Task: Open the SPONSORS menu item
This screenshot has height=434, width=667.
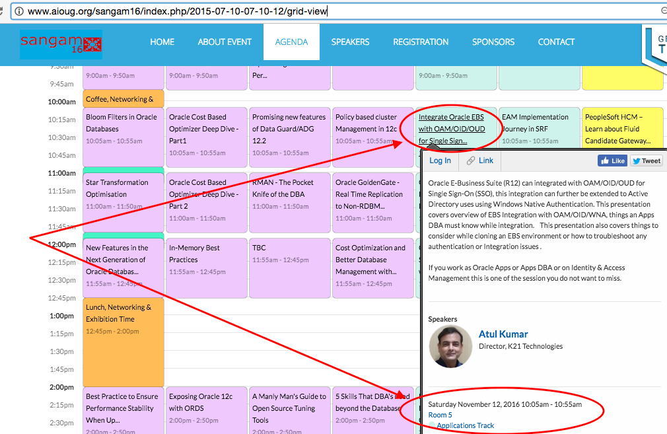Action: coord(493,42)
